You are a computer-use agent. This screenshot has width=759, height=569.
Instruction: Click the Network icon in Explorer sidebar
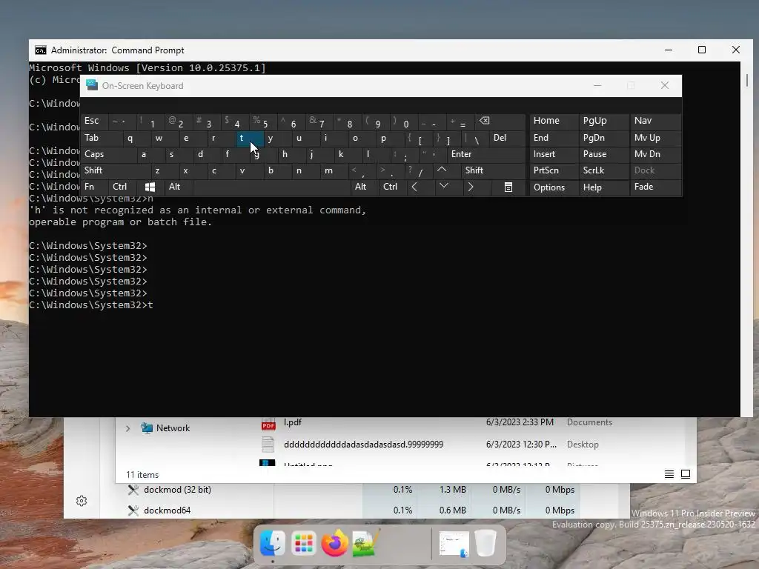pyautogui.click(x=146, y=427)
